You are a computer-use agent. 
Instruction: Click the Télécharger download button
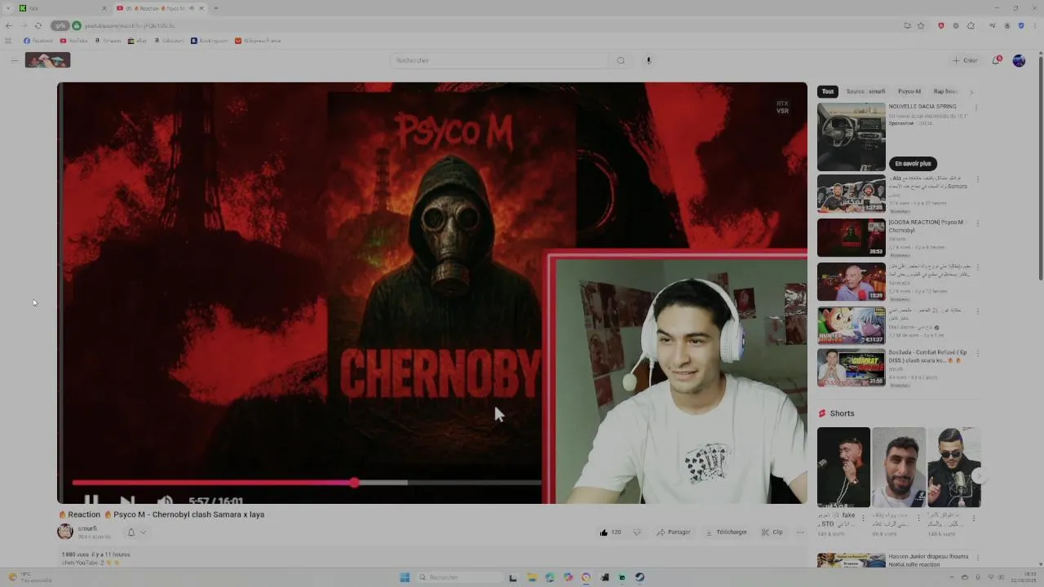726,532
